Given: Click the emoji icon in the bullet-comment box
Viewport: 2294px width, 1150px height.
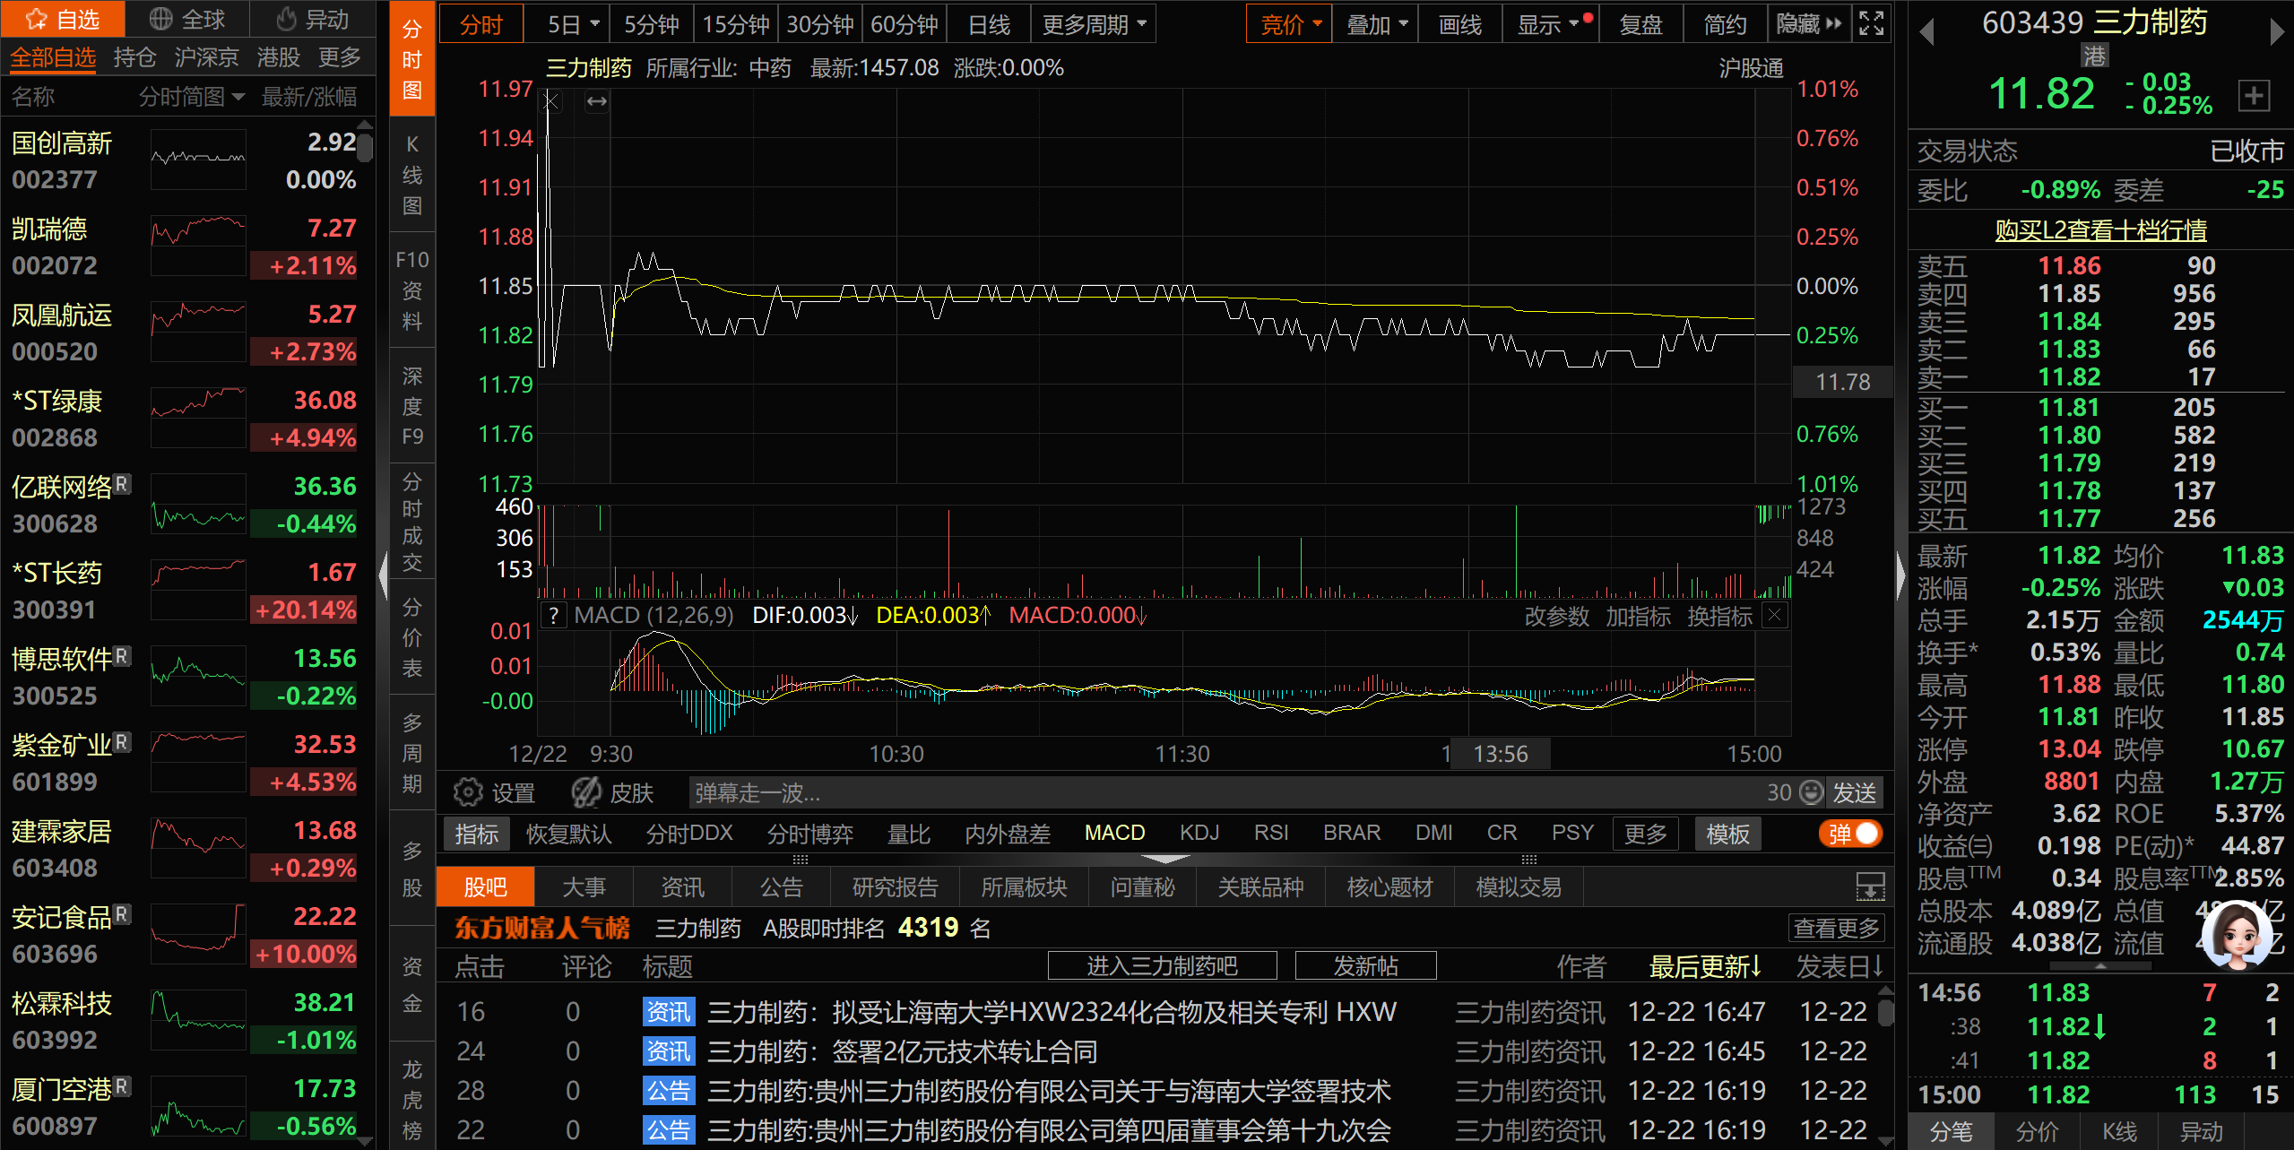Looking at the screenshot, I should coord(1811,792).
